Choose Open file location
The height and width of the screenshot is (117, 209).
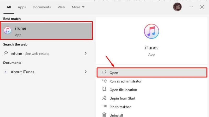[123, 90]
